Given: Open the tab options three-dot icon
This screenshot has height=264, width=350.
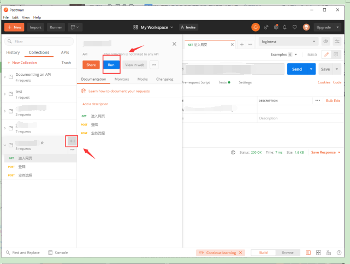Looking at the screenshot, I should point(250,44).
